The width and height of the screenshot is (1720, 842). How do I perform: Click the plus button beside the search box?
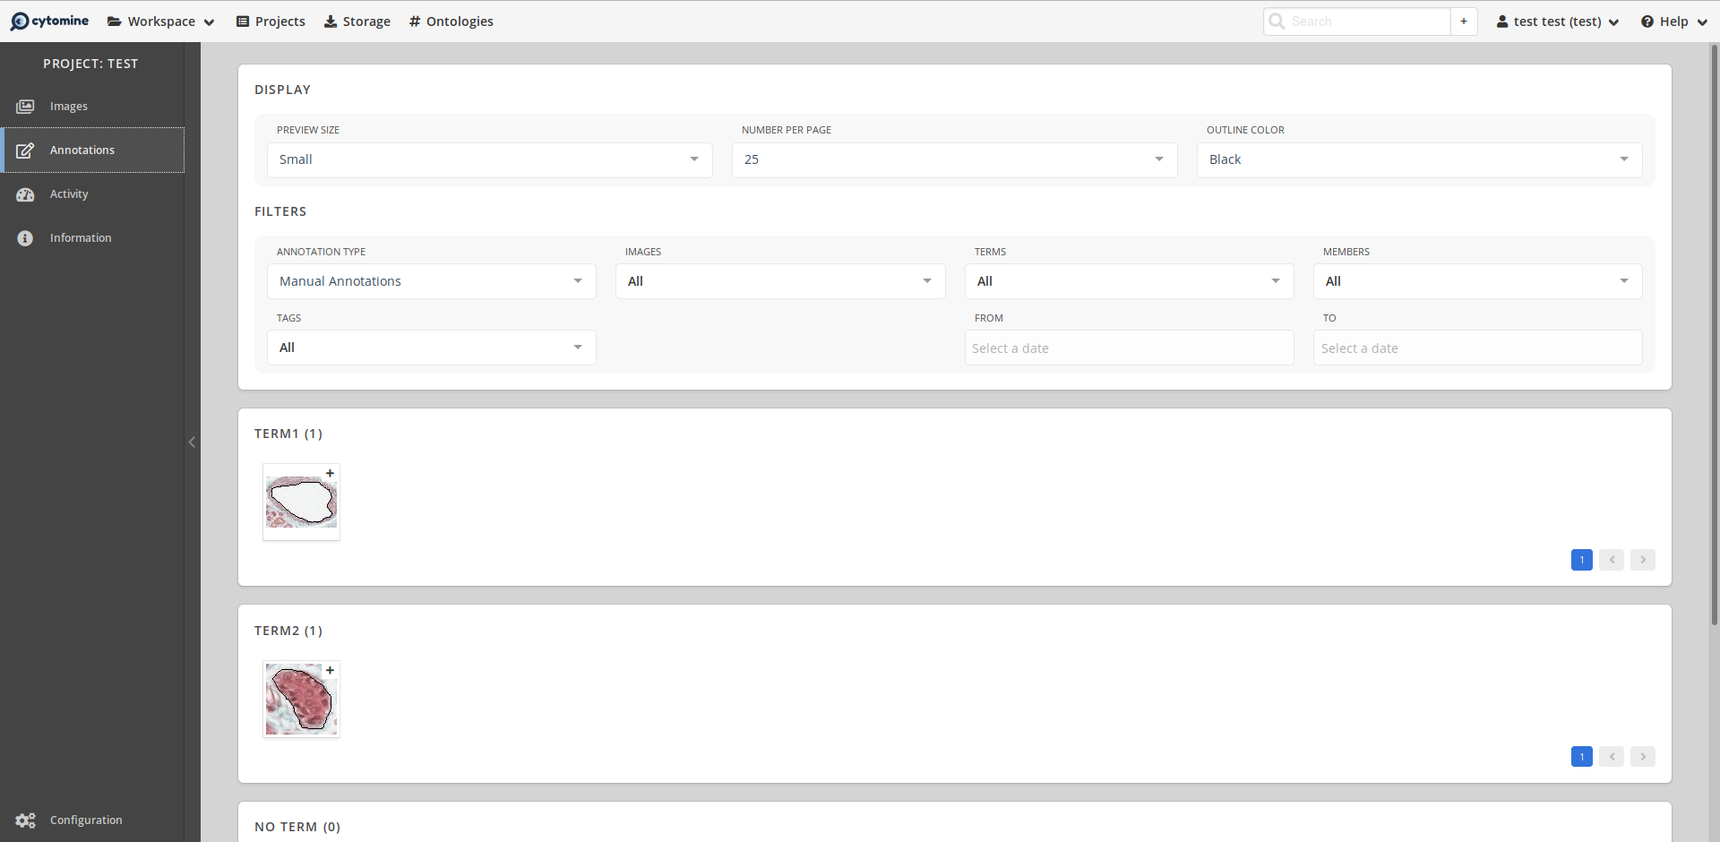(x=1463, y=21)
